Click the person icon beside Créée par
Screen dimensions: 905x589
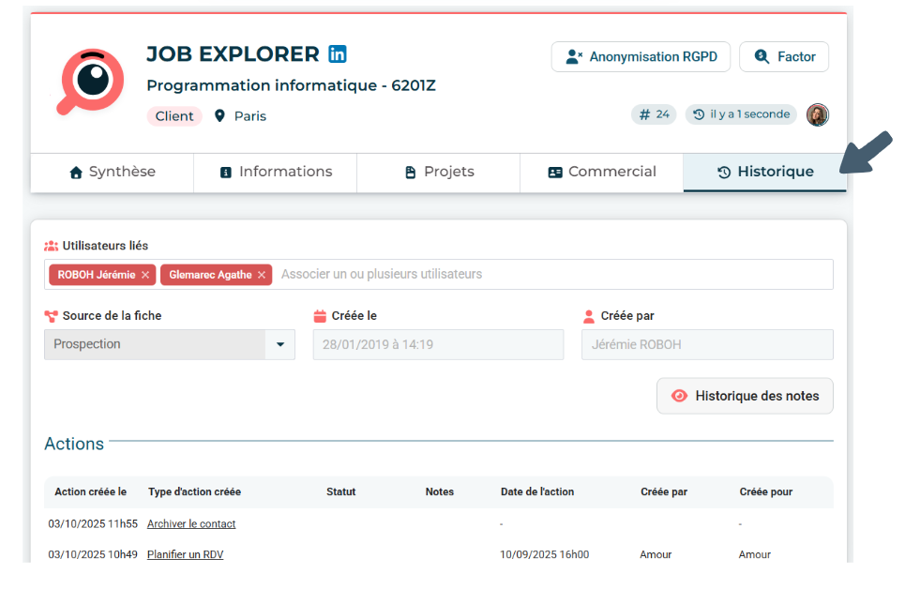click(x=589, y=316)
